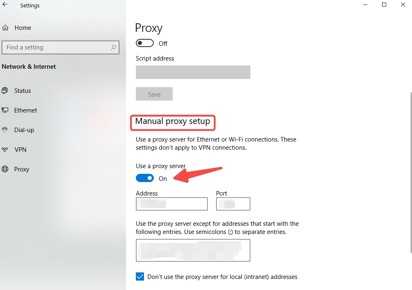The width and height of the screenshot is (412, 290).
Task: Click the search magnifier icon
Action: tap(113, 47)
